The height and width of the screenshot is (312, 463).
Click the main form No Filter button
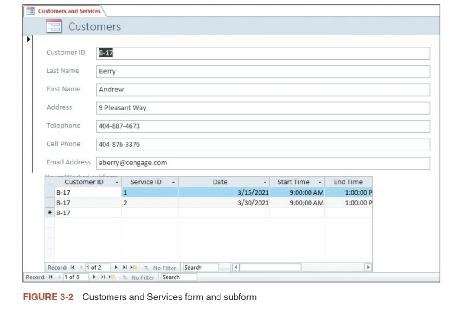tap(138, 277)
